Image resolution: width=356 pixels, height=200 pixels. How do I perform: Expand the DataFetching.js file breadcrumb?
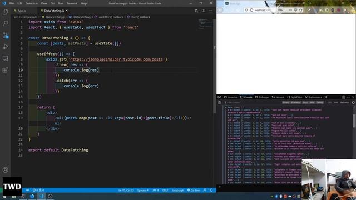pyautogui.click(x=53, y=17)
